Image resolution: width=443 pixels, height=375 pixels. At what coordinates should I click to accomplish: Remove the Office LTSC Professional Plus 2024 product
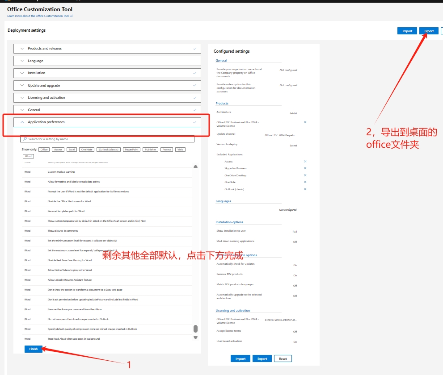click(x=305, y=122)
